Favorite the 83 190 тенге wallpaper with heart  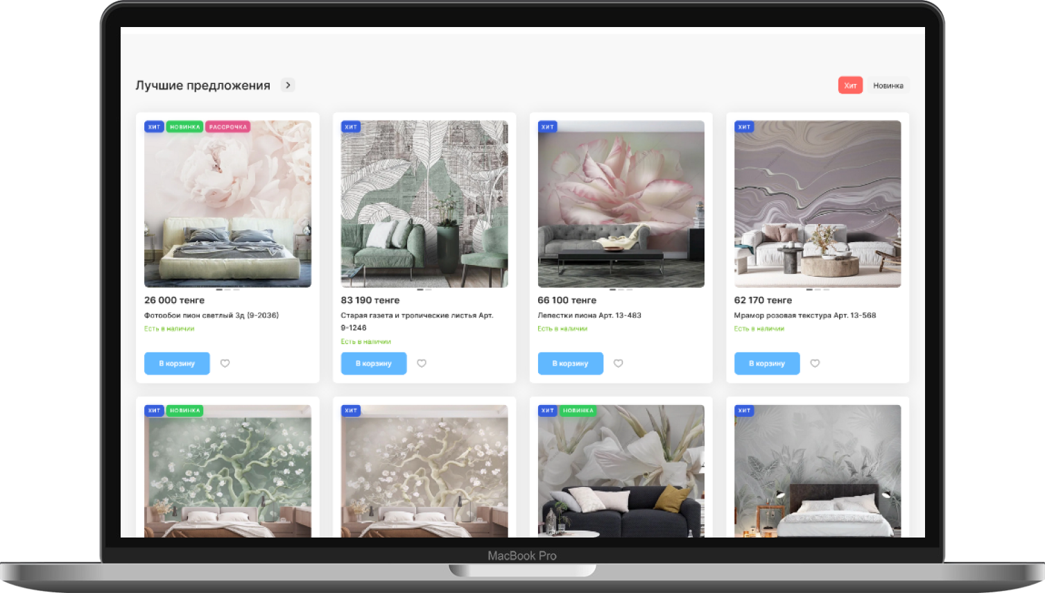[422, 363]
